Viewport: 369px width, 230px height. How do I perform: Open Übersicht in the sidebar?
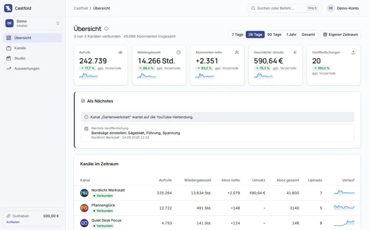click(33, 38)
